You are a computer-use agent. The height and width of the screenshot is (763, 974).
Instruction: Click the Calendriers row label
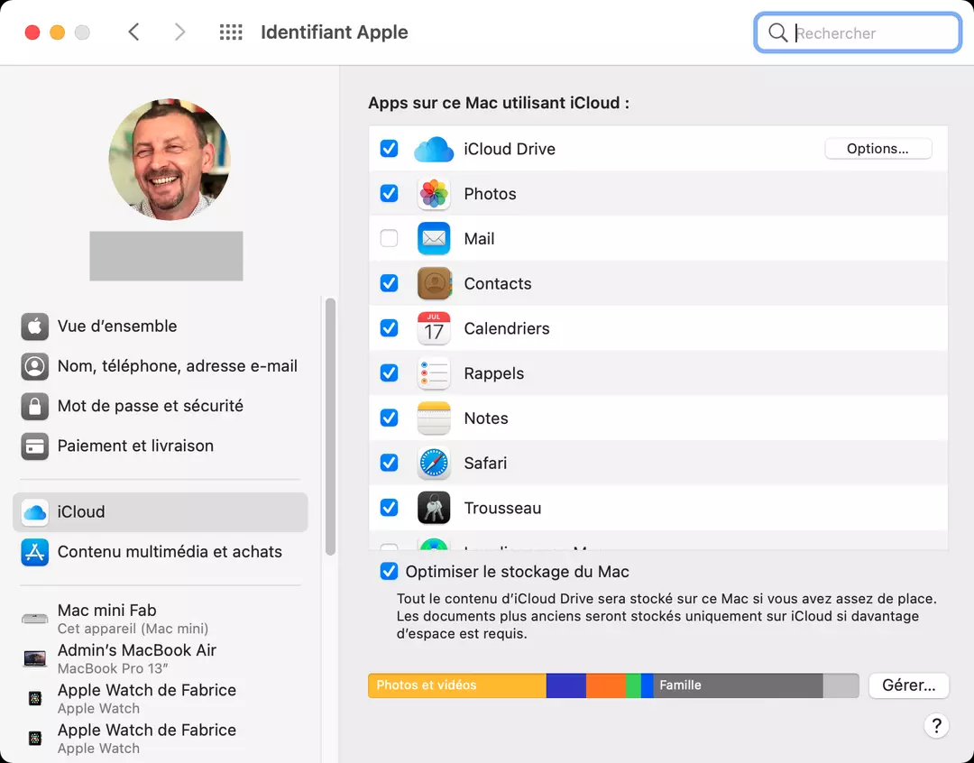pyautogui.click(x=506, y=328)
